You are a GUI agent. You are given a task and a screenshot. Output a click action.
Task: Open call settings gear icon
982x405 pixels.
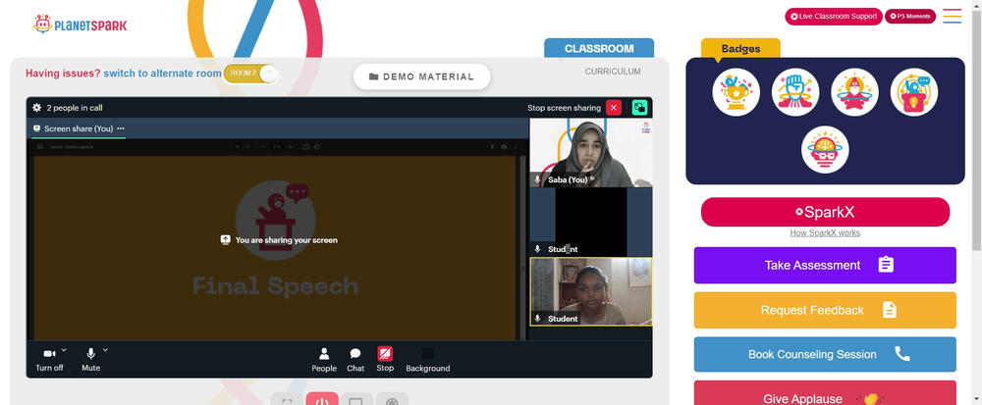pyautogui.click(x=37, y=108)
